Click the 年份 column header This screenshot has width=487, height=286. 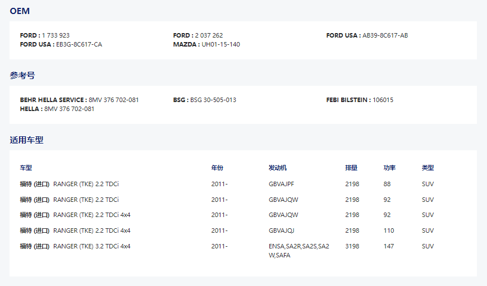217,168
